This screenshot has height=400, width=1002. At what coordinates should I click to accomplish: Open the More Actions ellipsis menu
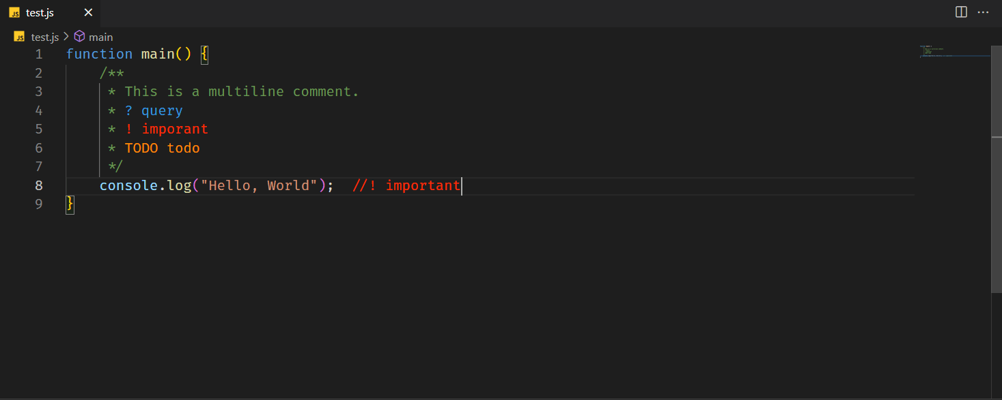pos(983,12)
